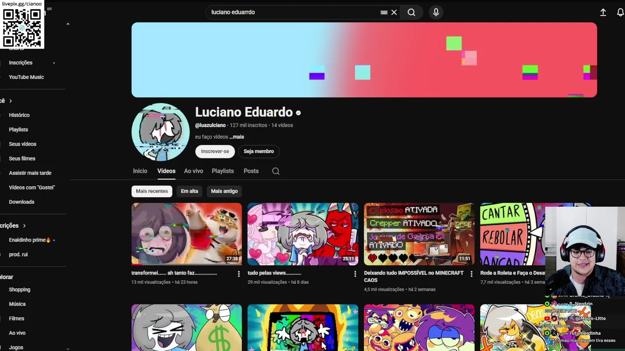Screen dimensions: 625x351
Task: Open notifications bell icon
Action: point(620,12)
